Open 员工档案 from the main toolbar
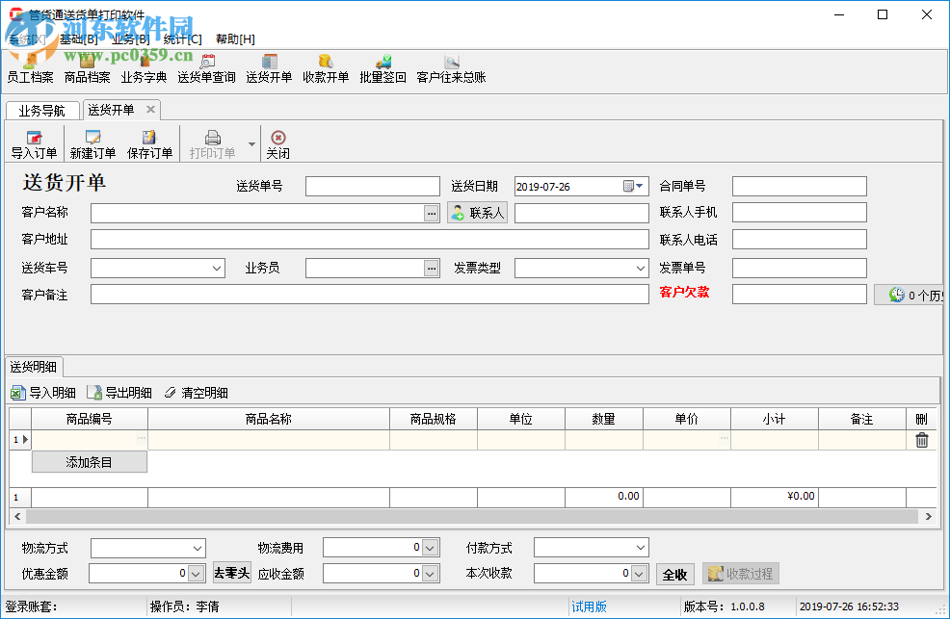Viewport: 950px width, 619px height. [x=30, y=69]
